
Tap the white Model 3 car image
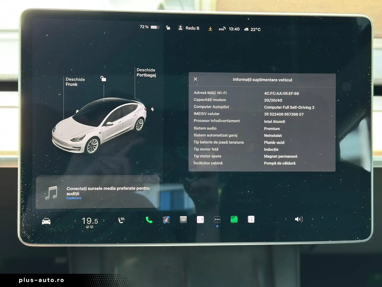point(99,125)
